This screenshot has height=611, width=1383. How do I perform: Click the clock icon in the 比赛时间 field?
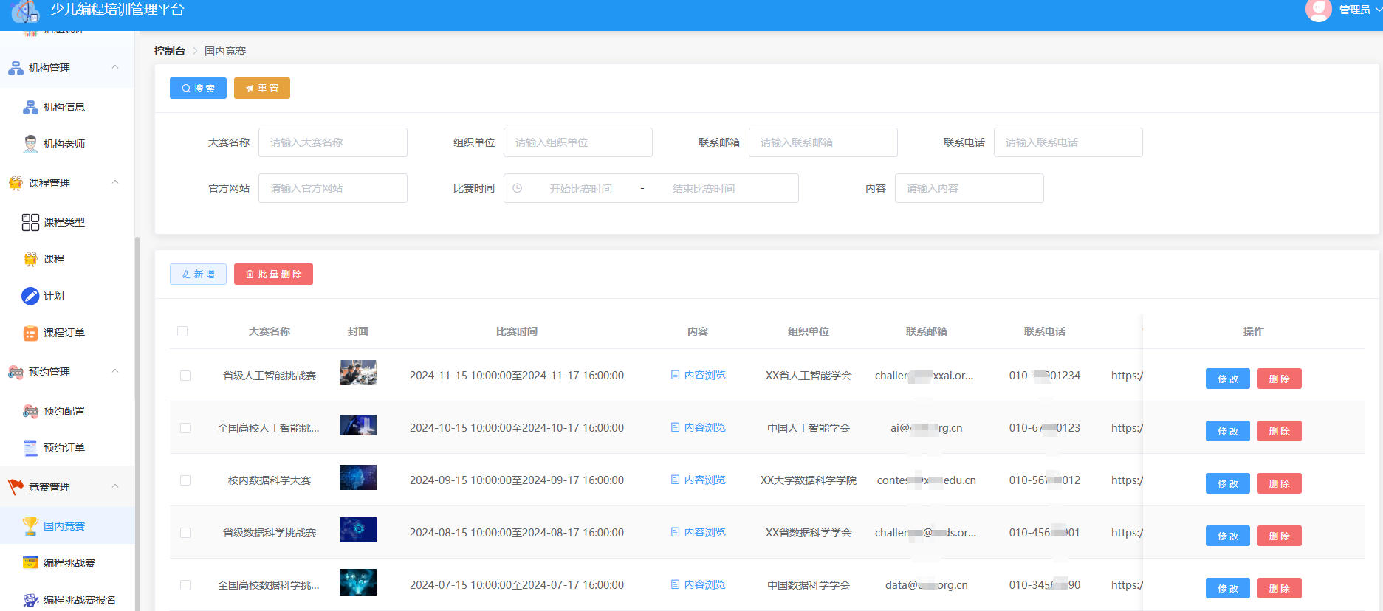[518, 188]
